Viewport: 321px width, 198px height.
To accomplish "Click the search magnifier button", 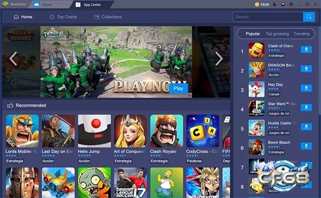I will (x=309, y=17).
